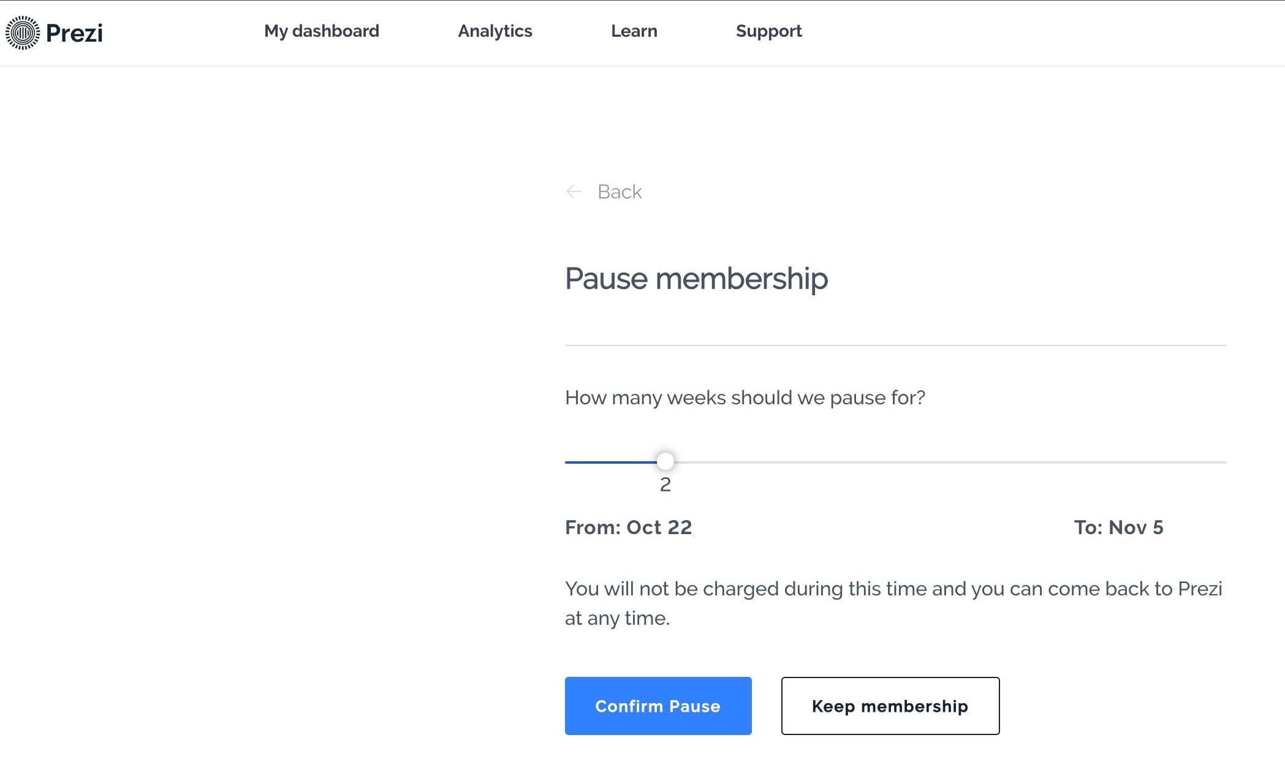
Task: Click the Prezi circular logo icon
Action: [23, 32]
